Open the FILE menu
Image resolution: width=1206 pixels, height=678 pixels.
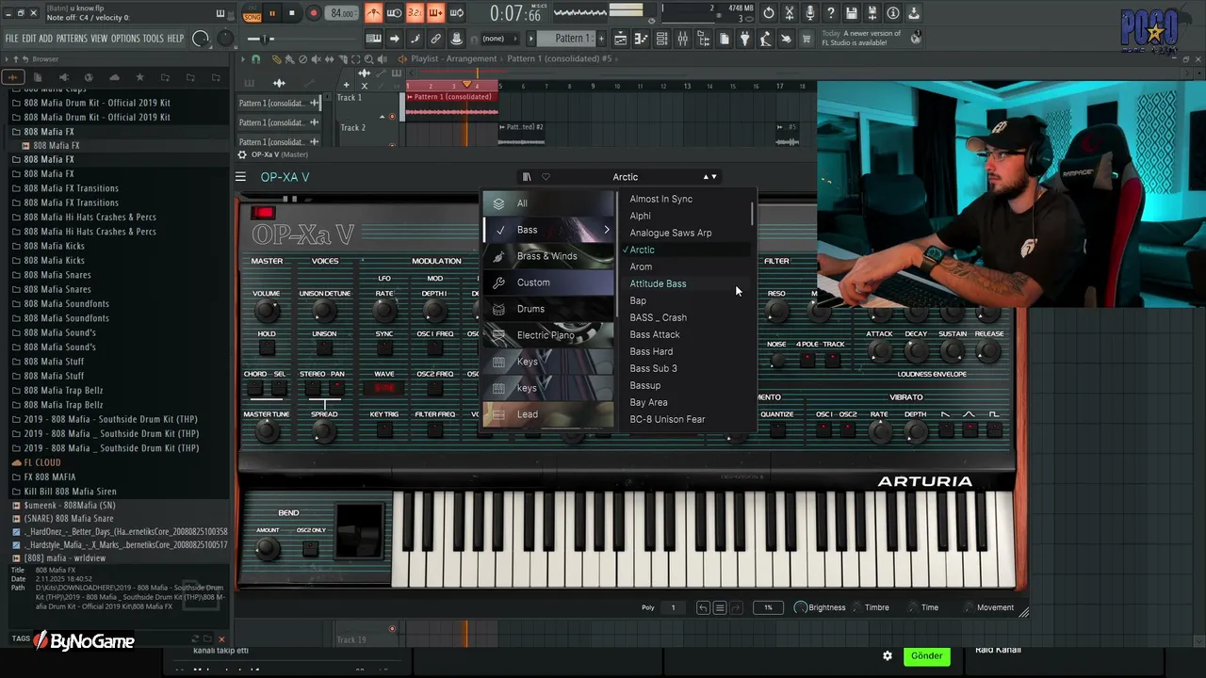pyautogui.click(x=12, y=39)
